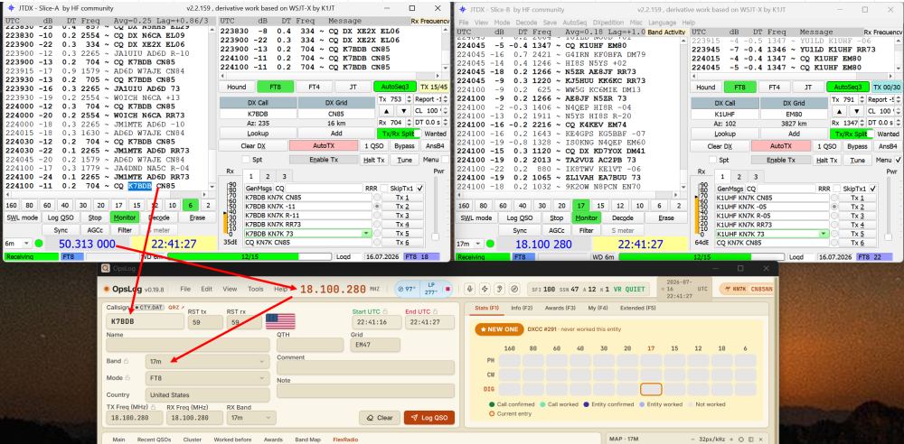Image resolution: width=904 pixels, height=444 pixels.
Task: Click the ear icon in OpsLog toolbar
Action: (x=499, y=289)
